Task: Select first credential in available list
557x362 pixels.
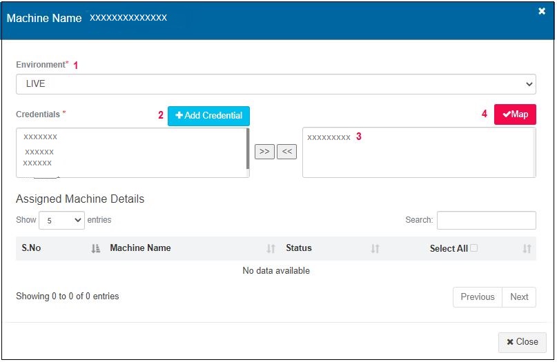Action: coord(40,137)
